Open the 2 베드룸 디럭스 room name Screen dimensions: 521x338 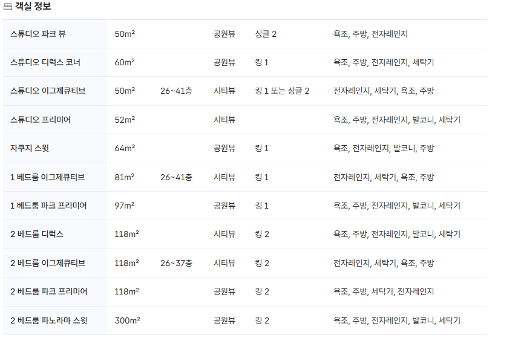(x=37, y=234)
